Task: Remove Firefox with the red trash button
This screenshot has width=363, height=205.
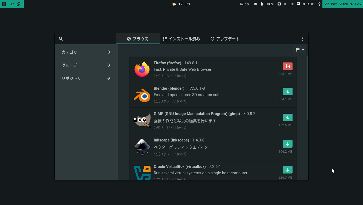Action: click(x=288, y=66)
